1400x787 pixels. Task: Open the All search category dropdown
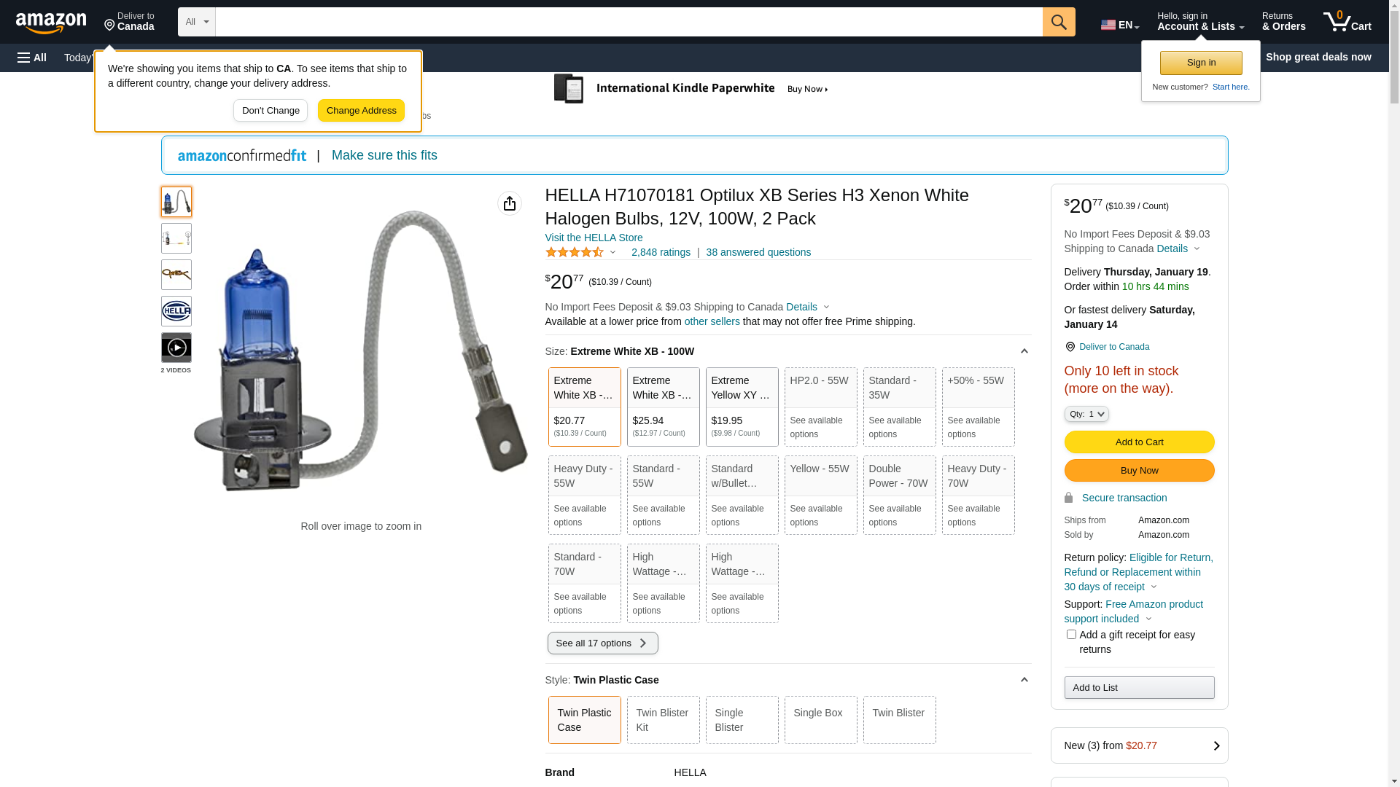tap(197, 22)
